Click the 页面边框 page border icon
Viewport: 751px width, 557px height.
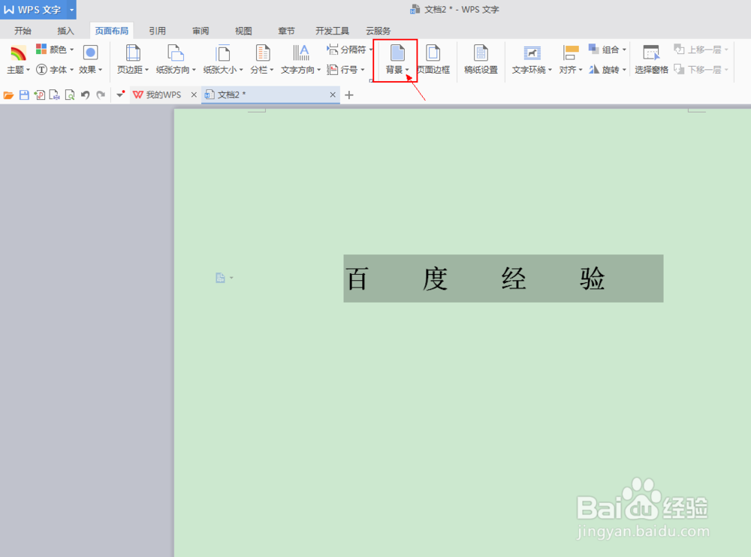coord(434,60)
